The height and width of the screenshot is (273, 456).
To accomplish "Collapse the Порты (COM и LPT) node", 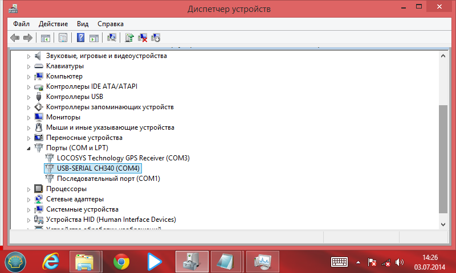I will point(28,148).
